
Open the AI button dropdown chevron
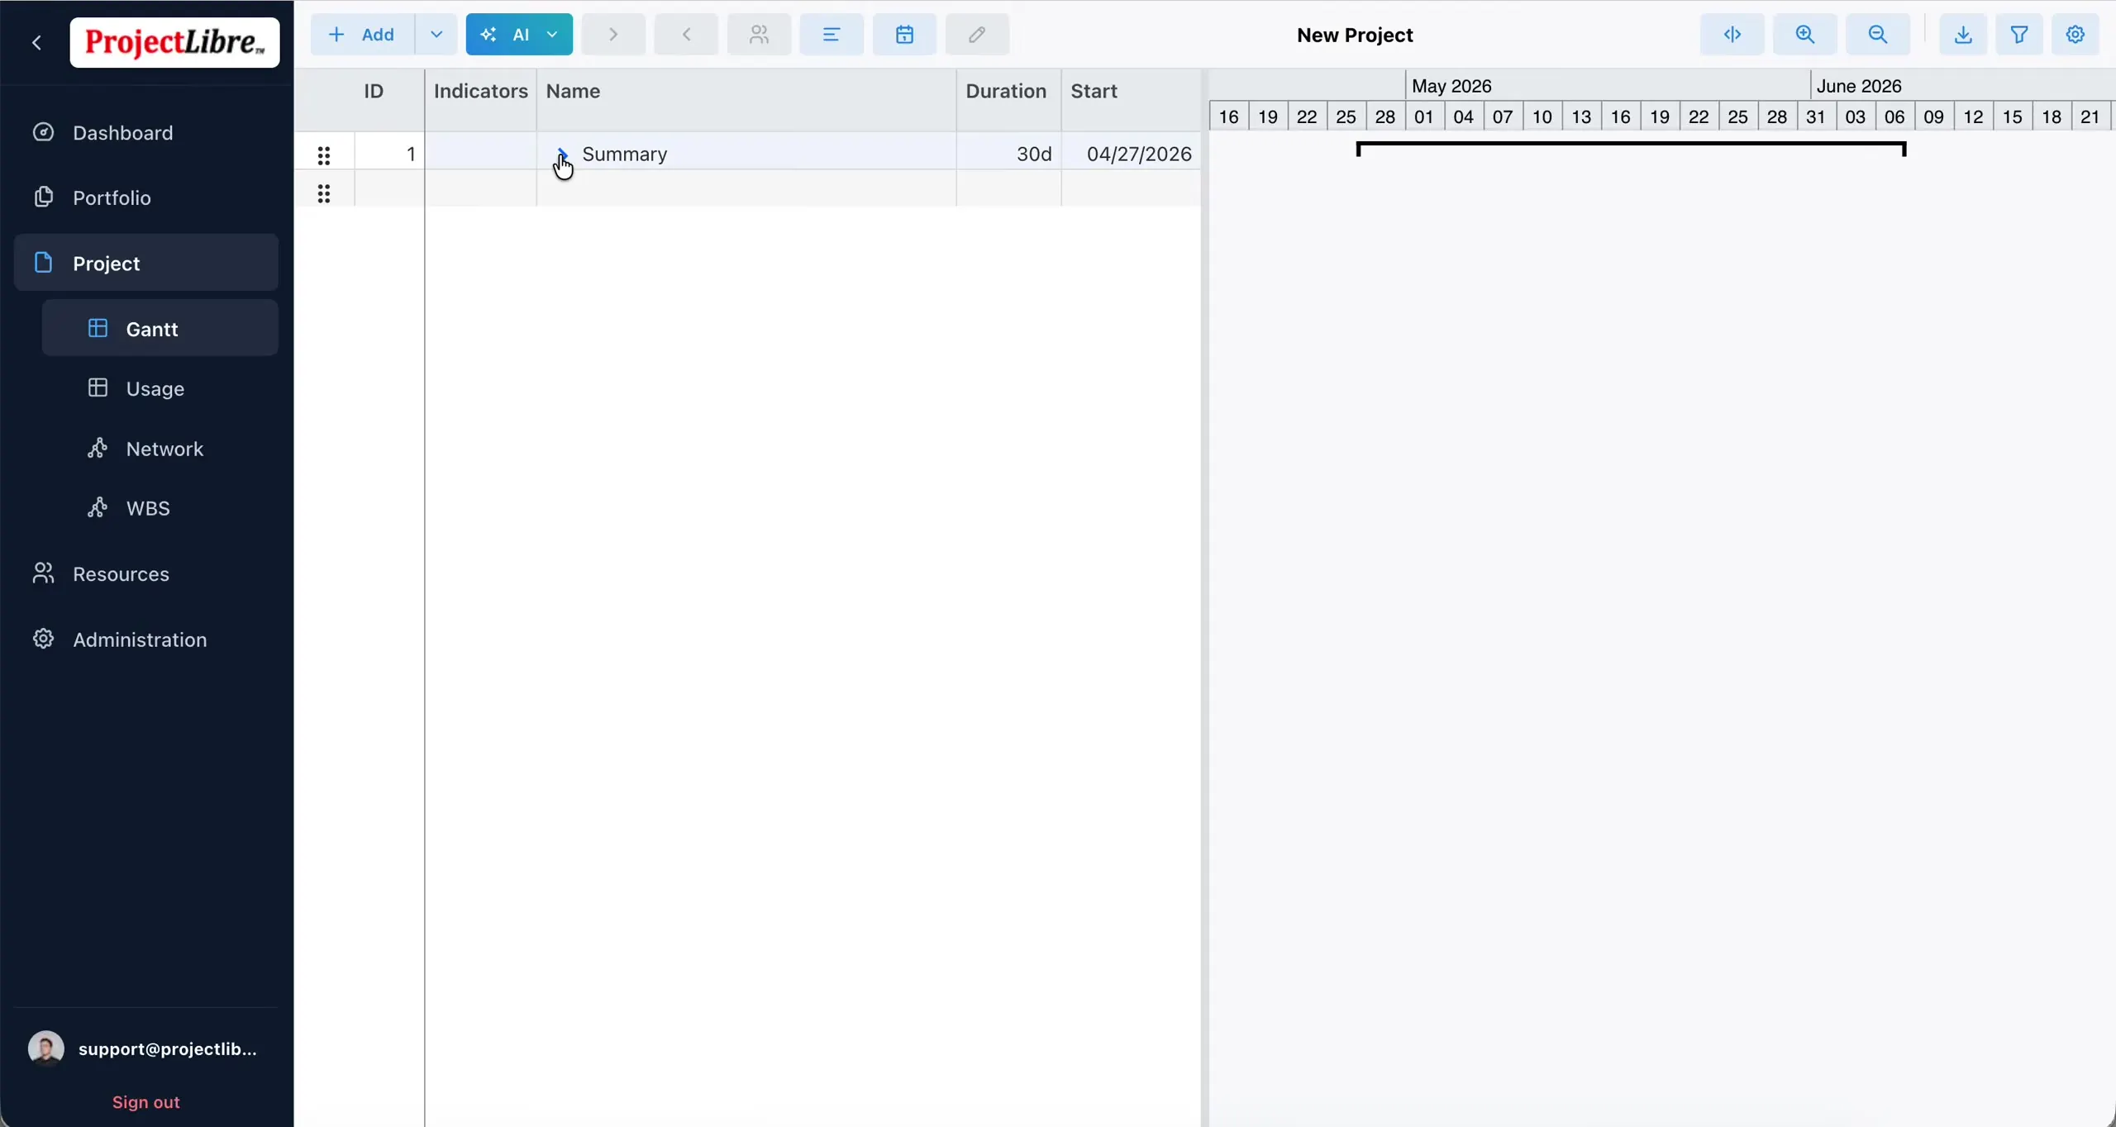click(552, 35)
